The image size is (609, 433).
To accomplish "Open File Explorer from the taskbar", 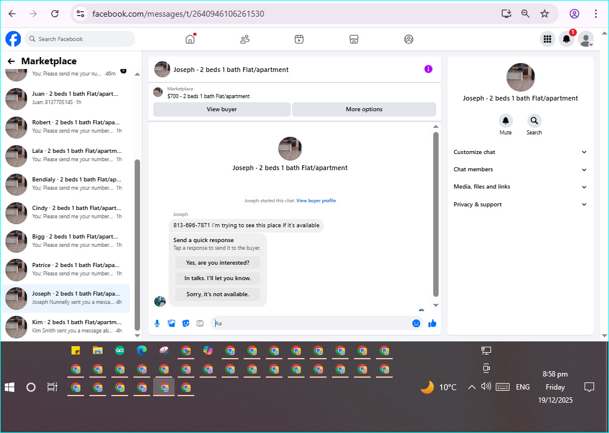I will pos(98,351).
